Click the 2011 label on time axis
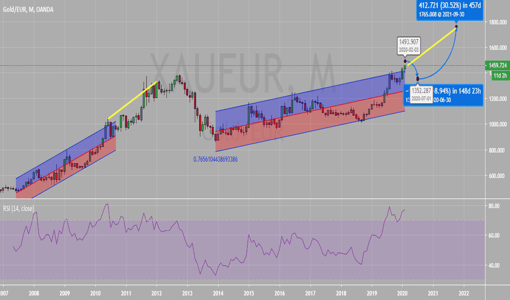Image resolution: width=510 pixels, height=300 pixels. click(x=126, y=293)
